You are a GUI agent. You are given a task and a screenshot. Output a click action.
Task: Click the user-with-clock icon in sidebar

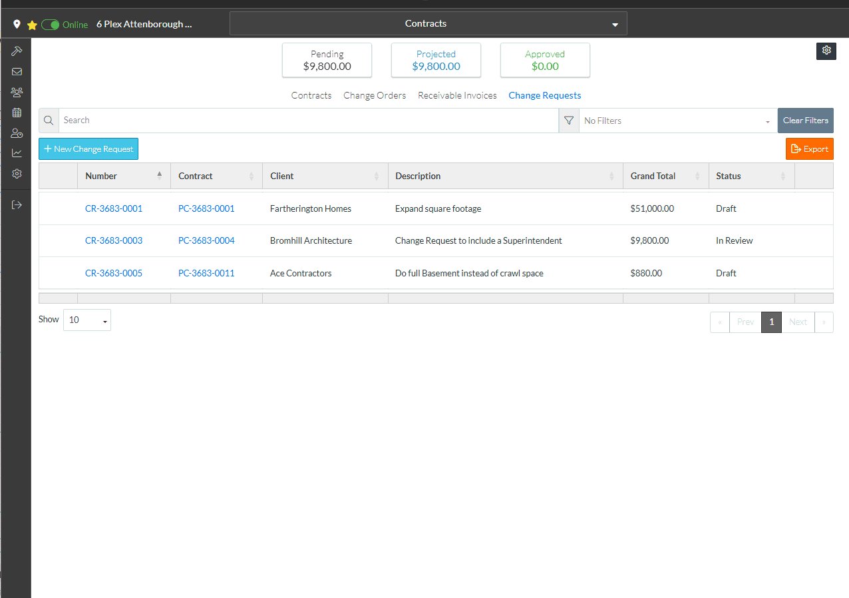pos(17,133)
